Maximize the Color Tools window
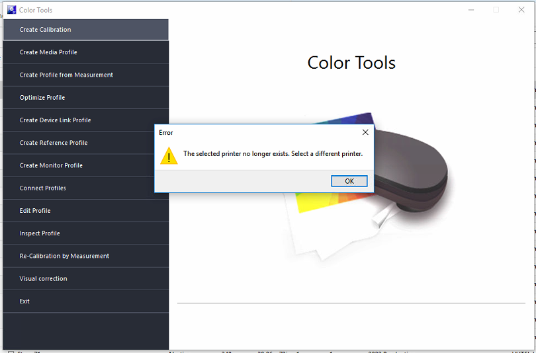Viewport: 536px width, 353px height. pos(496,10)
